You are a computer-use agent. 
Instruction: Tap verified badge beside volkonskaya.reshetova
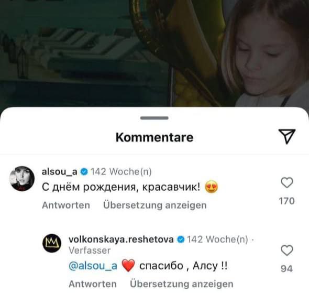click(x=181, y=239)
